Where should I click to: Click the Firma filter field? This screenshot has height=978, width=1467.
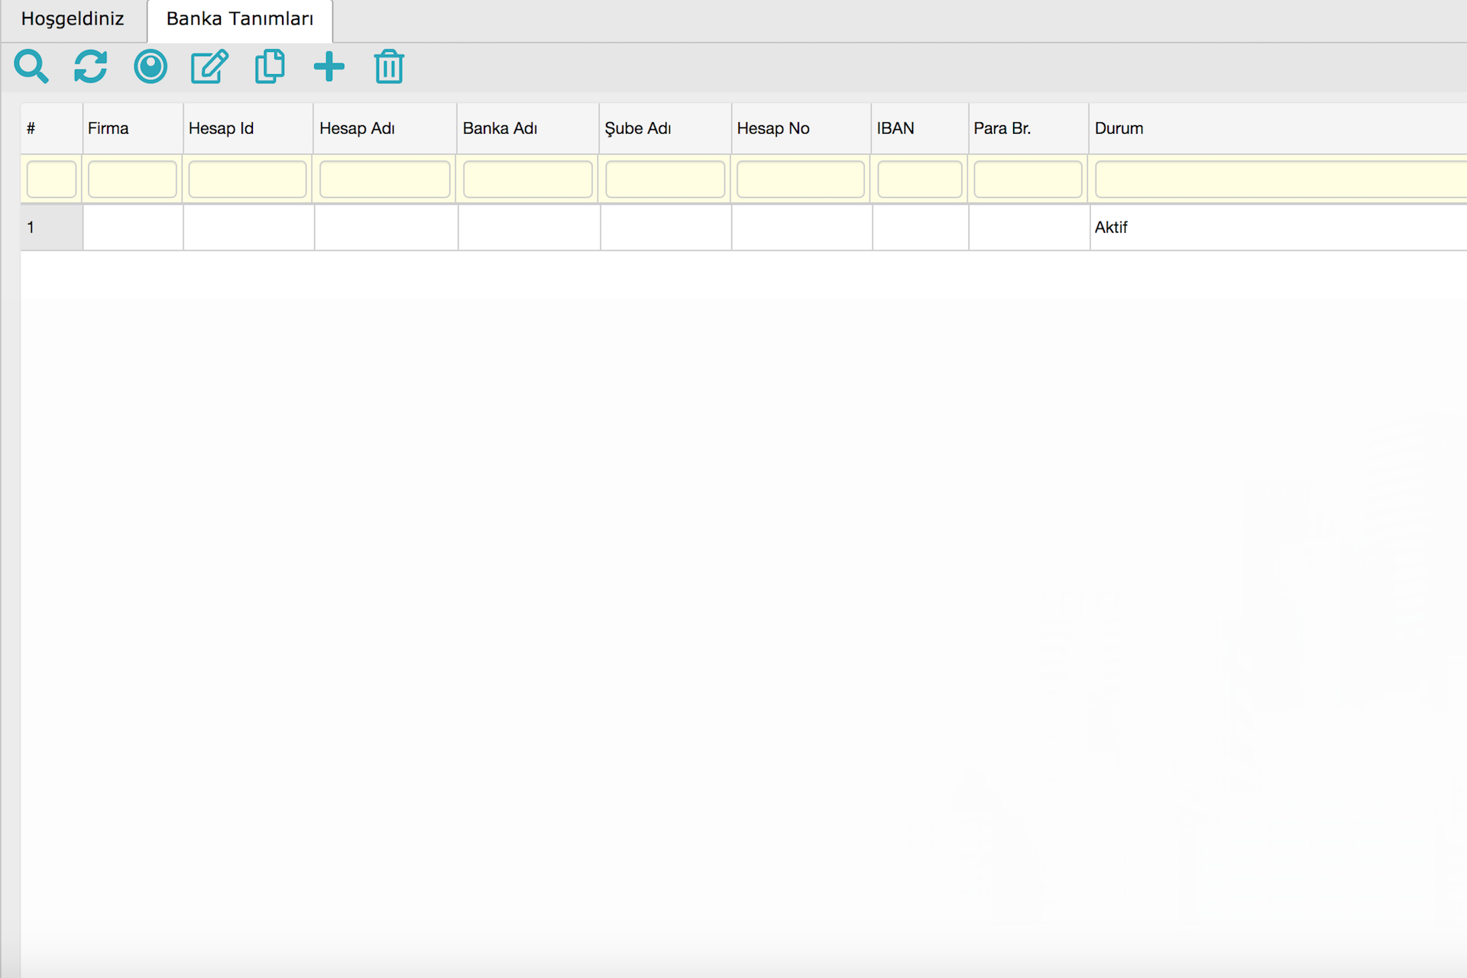coord(132,180)
